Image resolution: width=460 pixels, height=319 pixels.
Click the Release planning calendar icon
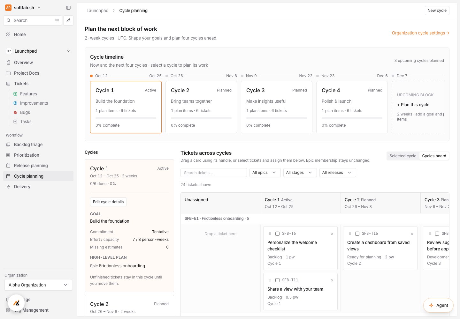click(x=8, y=166)
